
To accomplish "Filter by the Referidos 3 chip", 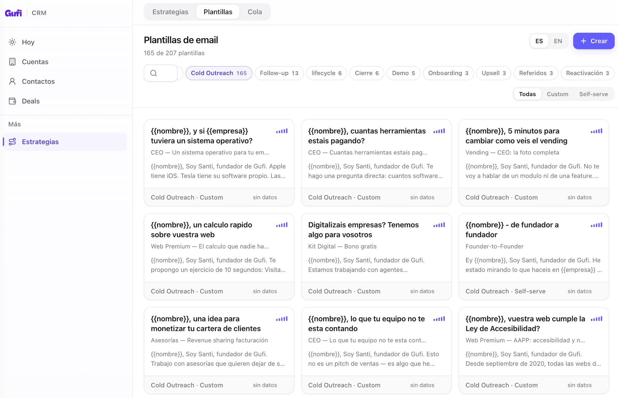I will point(536,73).
